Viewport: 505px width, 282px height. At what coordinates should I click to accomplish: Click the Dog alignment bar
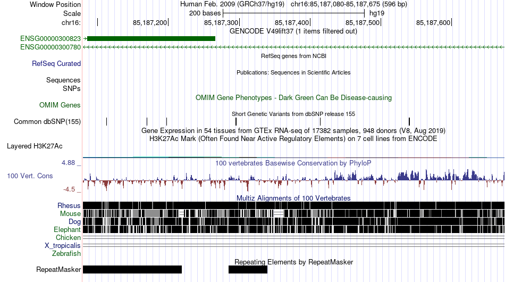[x=293, y=221]
